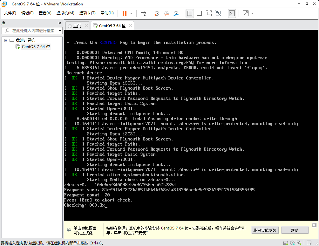Click inside the VM console screen
319x246 pixels.
[191, 125]
